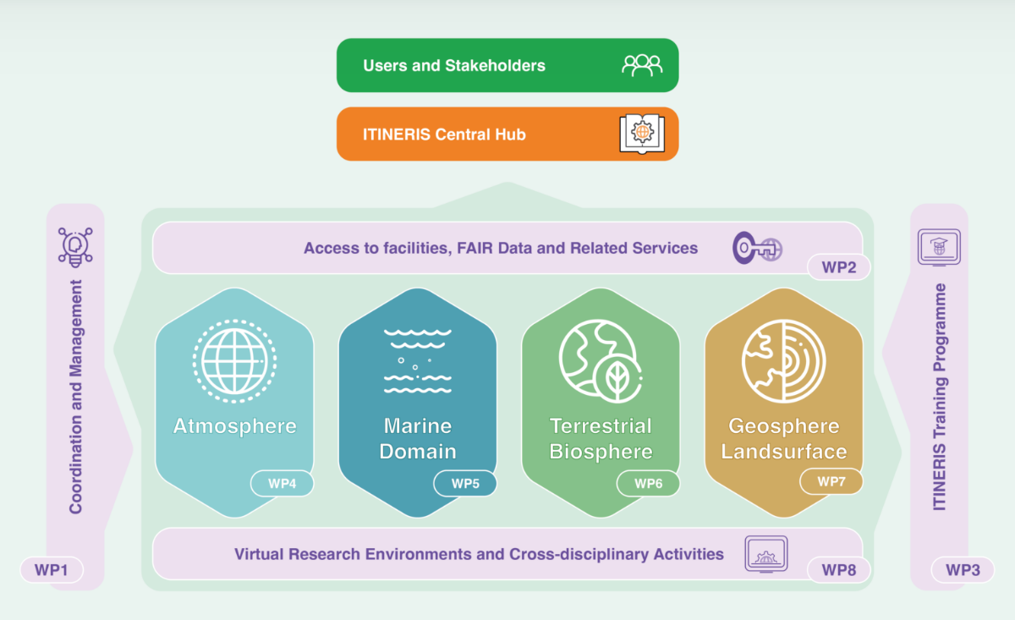The height and width of the screenshot is (620, 1015).
Task: Select the Users and Stakeholders banner
Action: (507, 65)
